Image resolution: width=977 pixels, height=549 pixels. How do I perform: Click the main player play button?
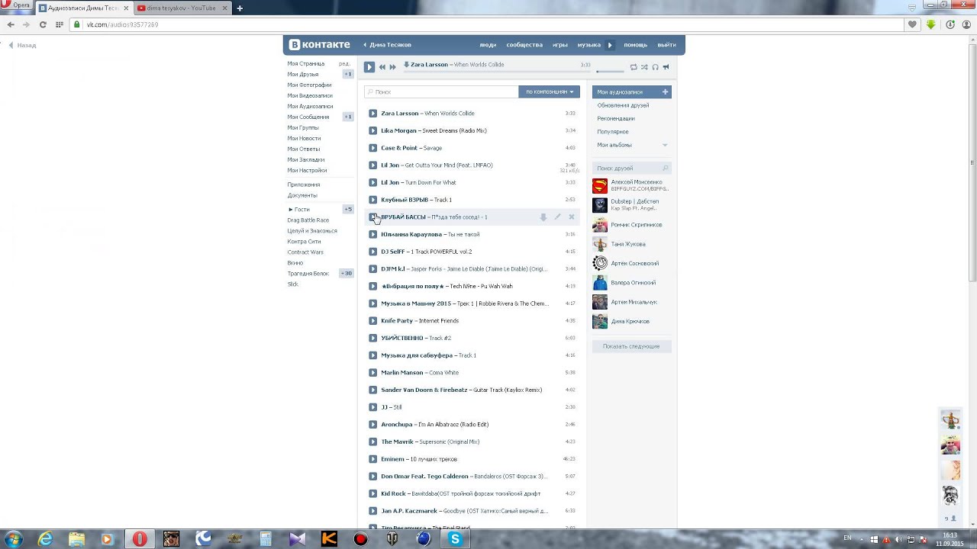click(x=369, y=67)
